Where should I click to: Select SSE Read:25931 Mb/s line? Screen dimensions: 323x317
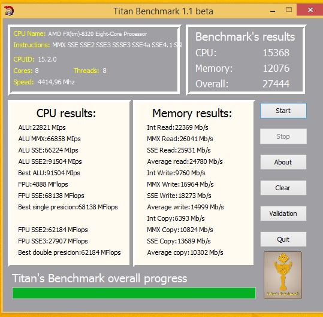point(179,150)
